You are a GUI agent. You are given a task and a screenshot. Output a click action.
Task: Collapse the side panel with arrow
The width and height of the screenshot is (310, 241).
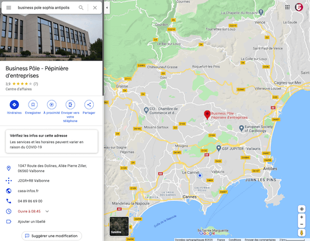tap(107, 8)
